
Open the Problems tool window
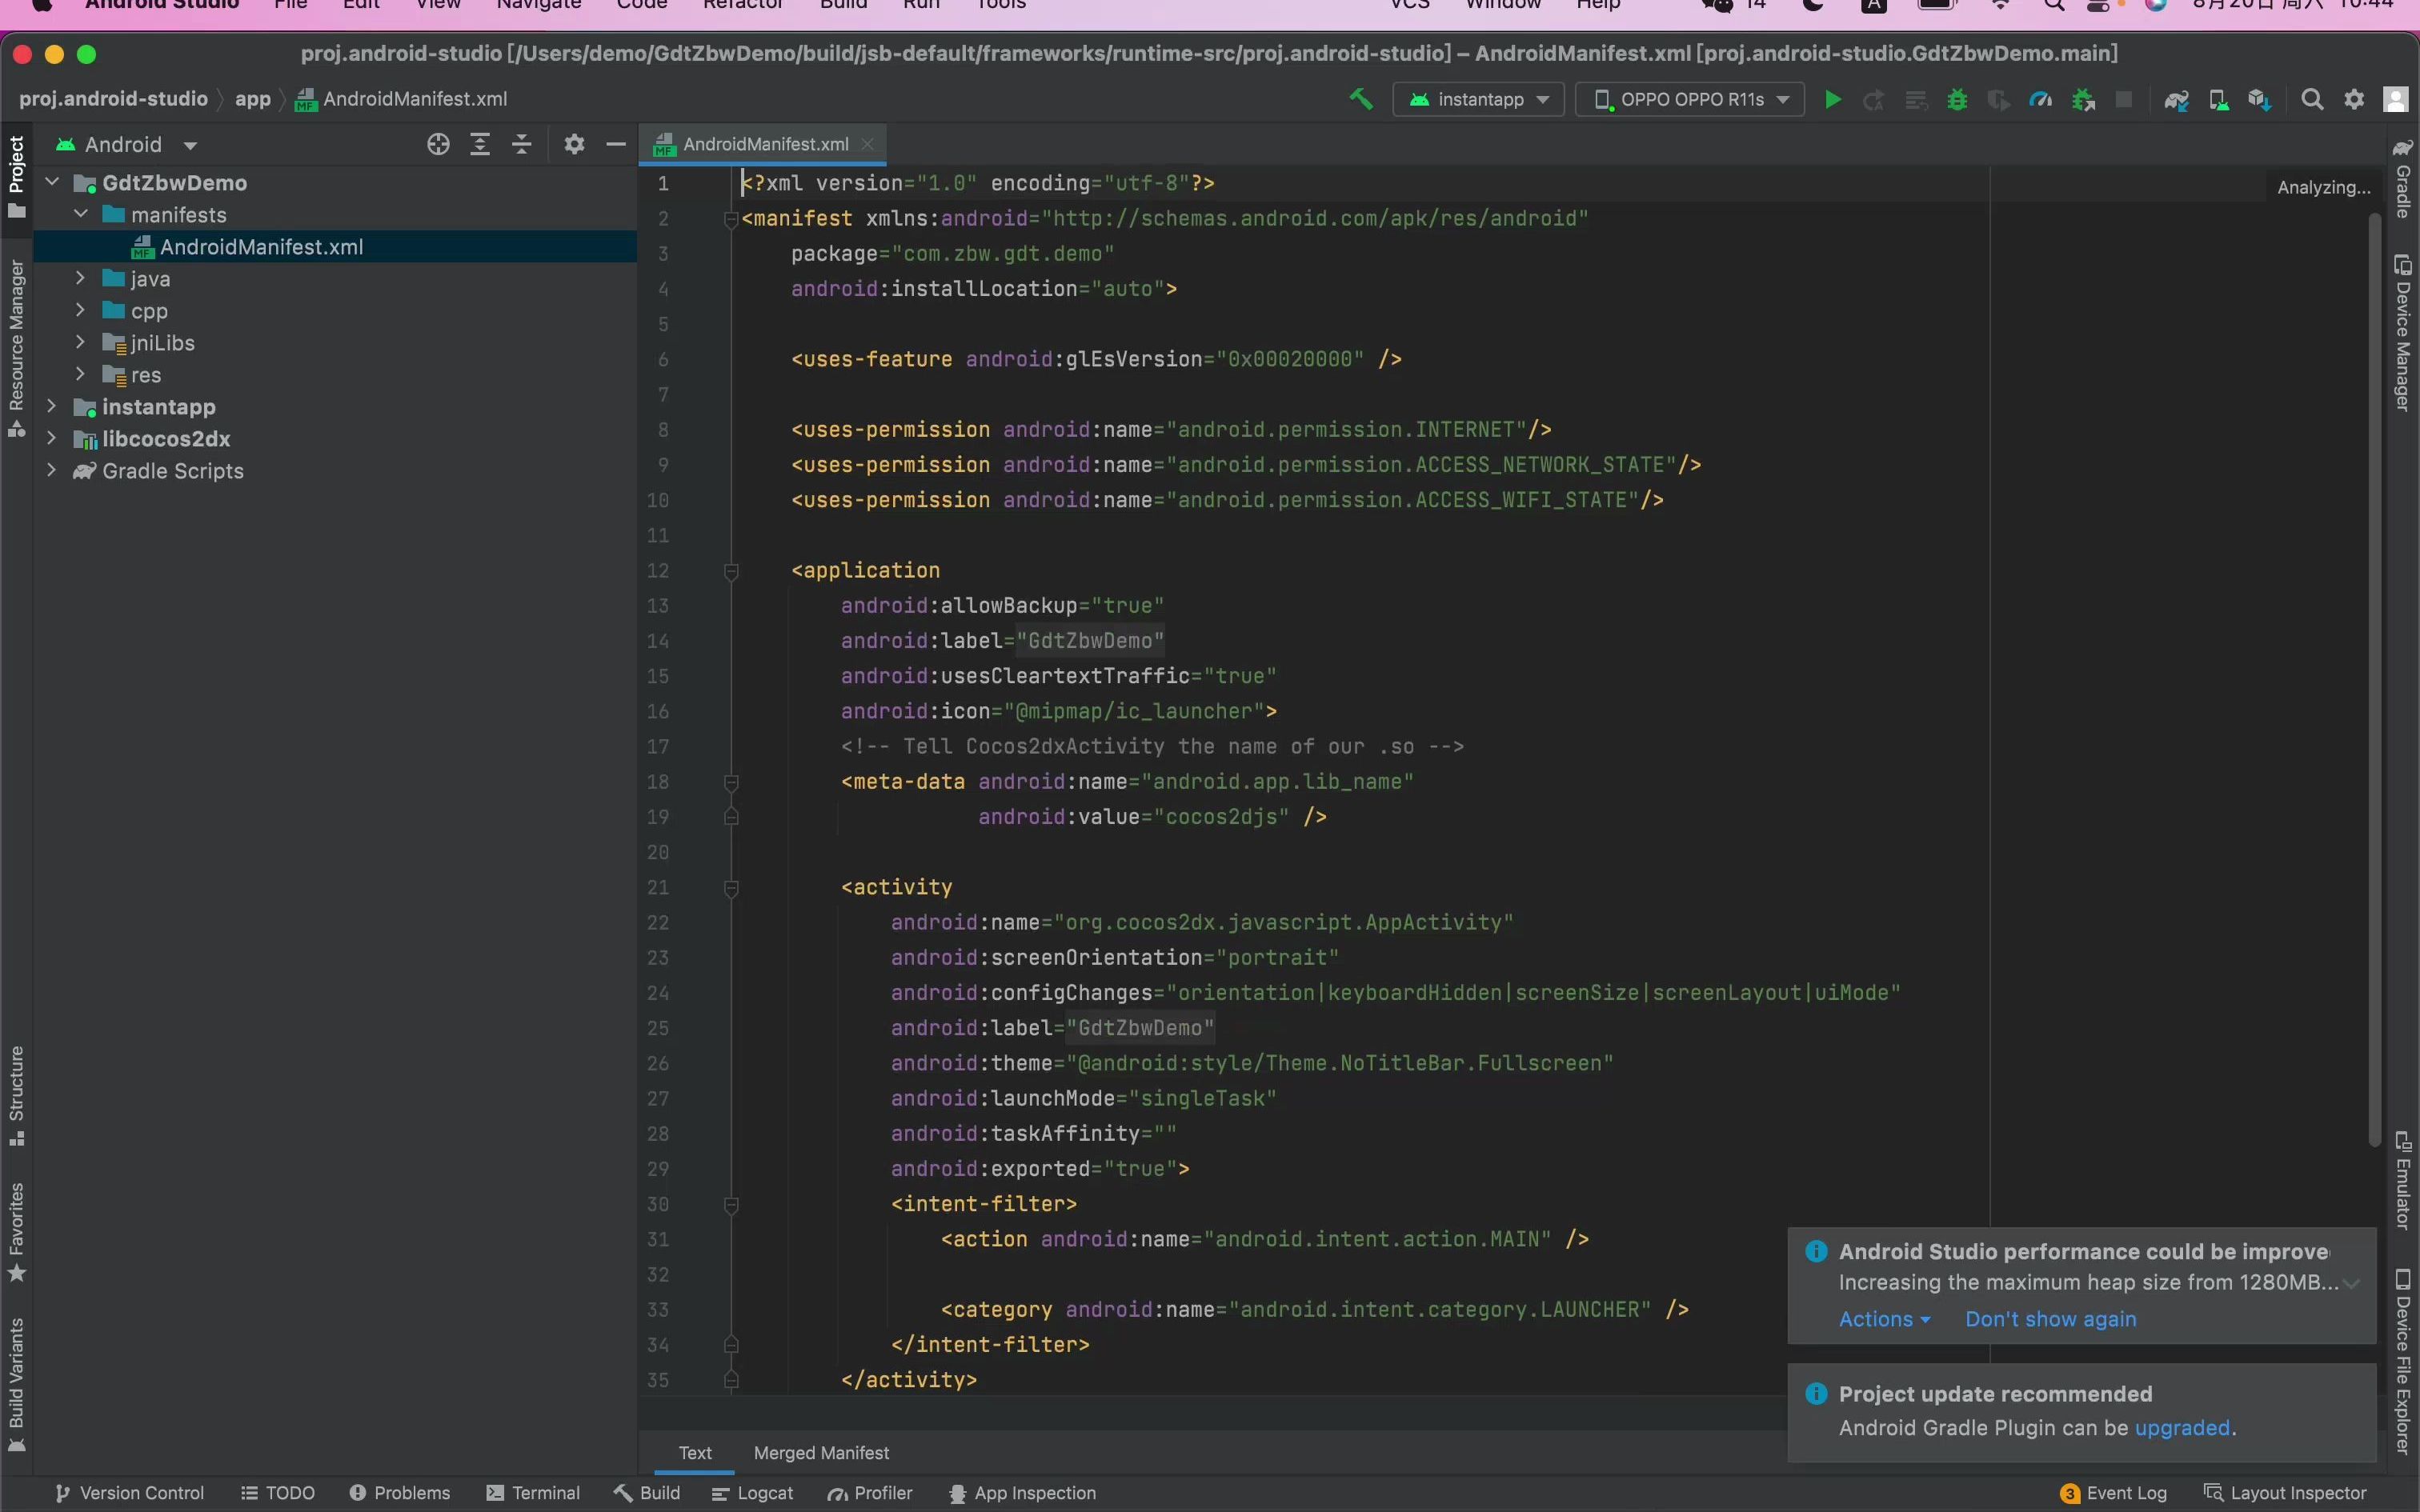point(400,1493)
